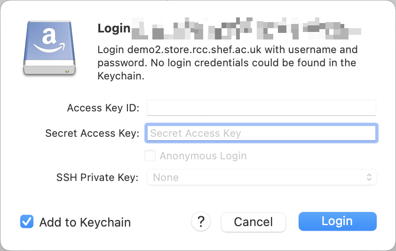The image size is (396, 251).
Task: Click the SSH Private Key label
Action: pos(97,178)
